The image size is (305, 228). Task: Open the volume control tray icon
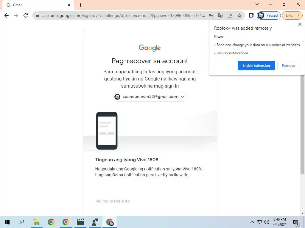coord(267,222)
